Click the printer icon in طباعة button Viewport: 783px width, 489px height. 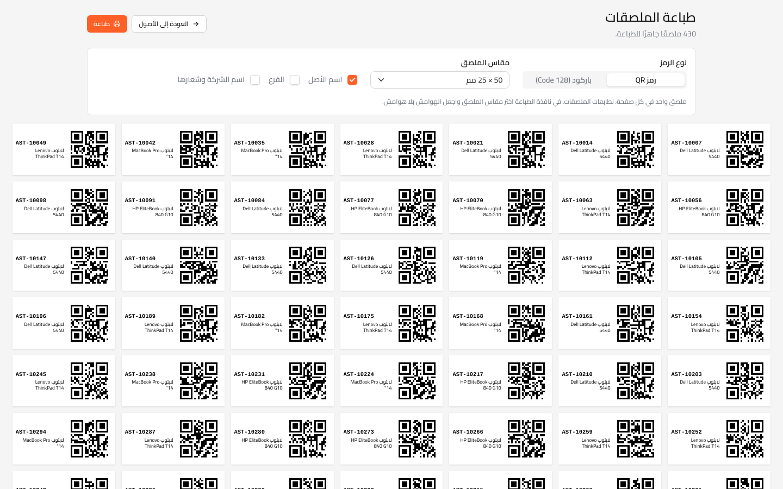point(117,24)
